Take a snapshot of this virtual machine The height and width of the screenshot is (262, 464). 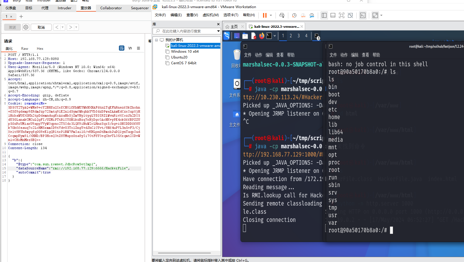click(x=294, y=15)
